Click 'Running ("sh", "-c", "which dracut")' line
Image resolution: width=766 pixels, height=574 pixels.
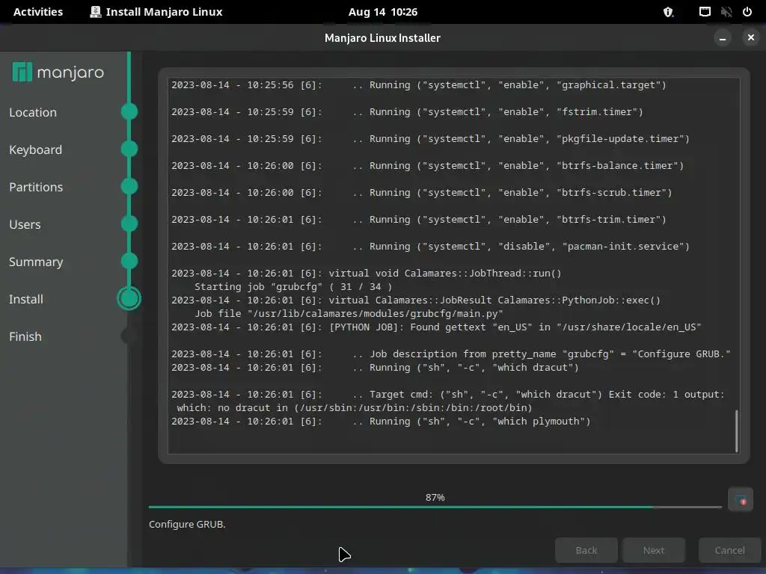point(376,367)
